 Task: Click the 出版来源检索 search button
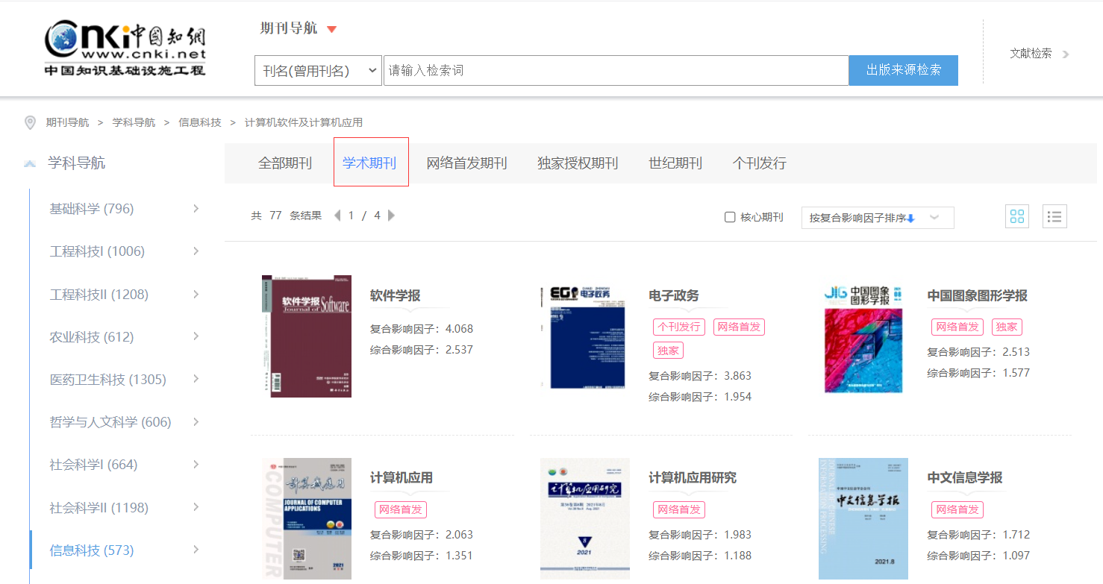903,69
